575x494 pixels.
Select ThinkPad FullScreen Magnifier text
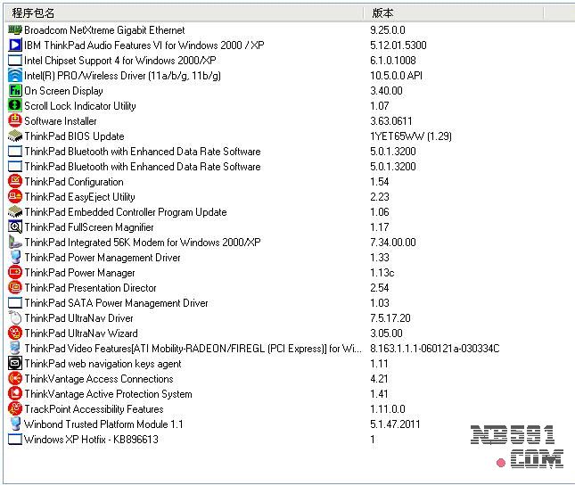pyautogui.click(x=89, y=227)
